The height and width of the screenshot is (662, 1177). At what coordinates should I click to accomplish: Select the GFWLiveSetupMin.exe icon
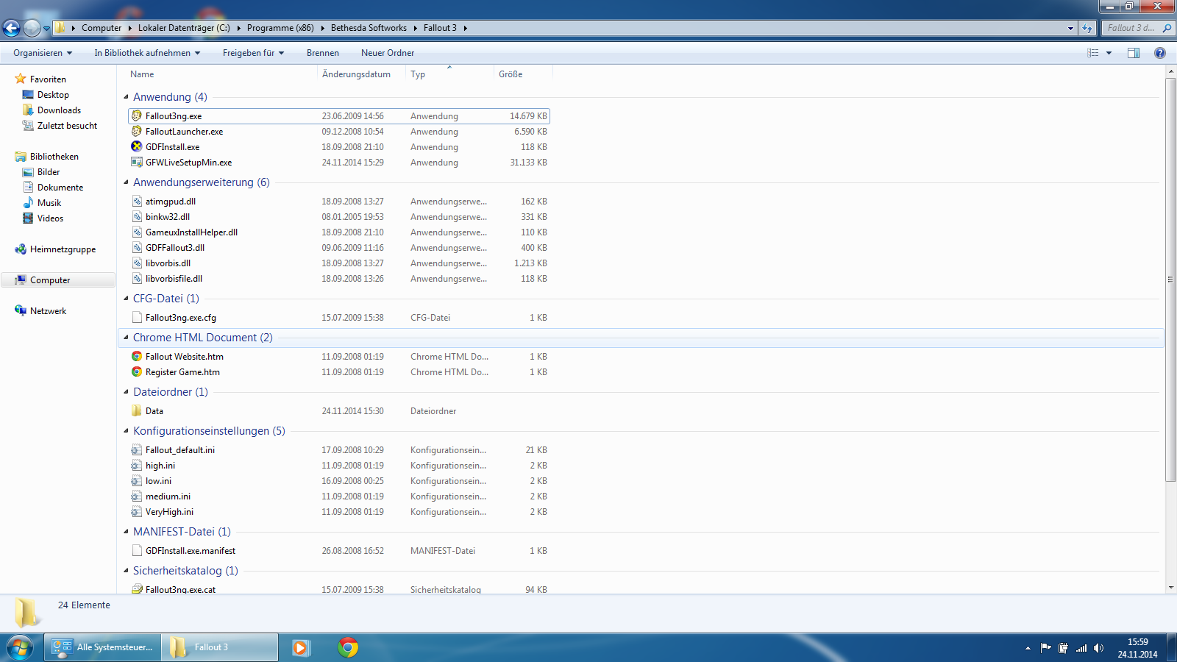137,162
